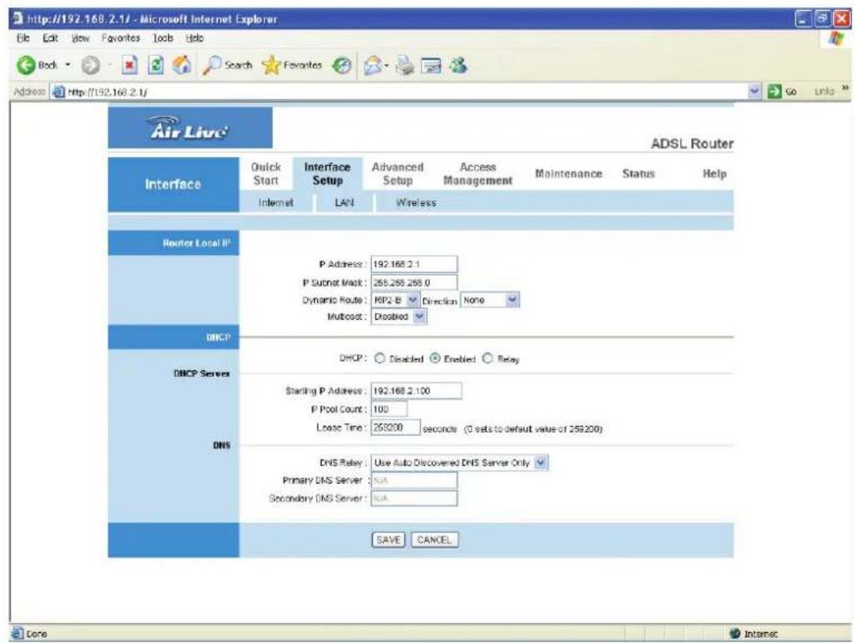Image resolution: width=855 pixels, height=643 pixels.
Task: Click the 'Done' status bar text
Action: 37,634
